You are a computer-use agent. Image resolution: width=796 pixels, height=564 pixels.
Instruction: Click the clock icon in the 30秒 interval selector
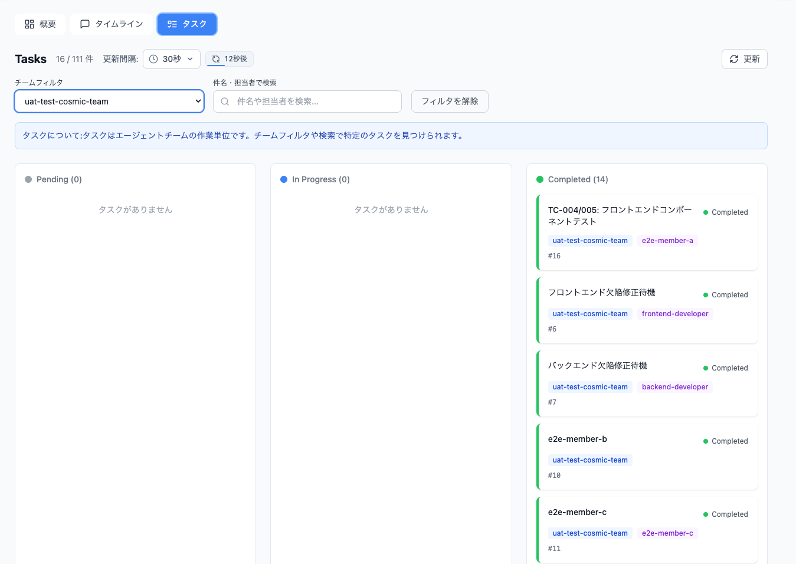click(x=153, y=59)
